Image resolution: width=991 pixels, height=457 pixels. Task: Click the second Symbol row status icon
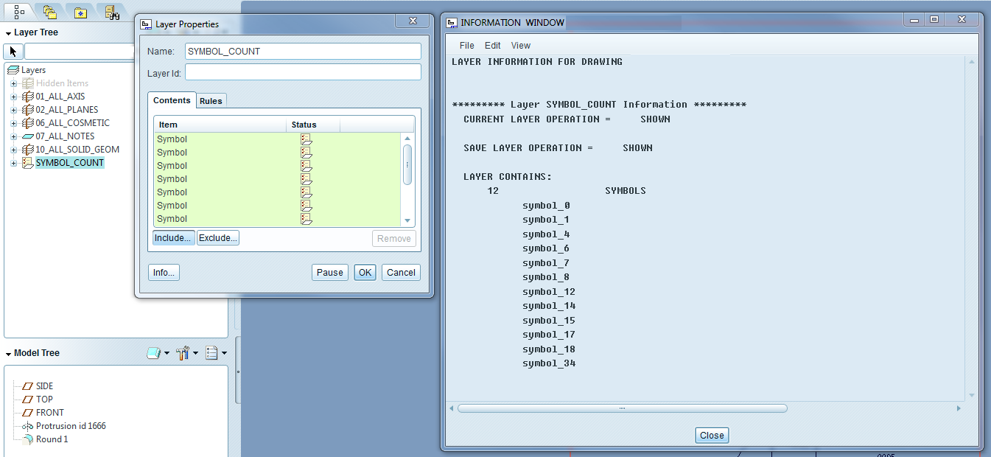(x=307, y=153)
